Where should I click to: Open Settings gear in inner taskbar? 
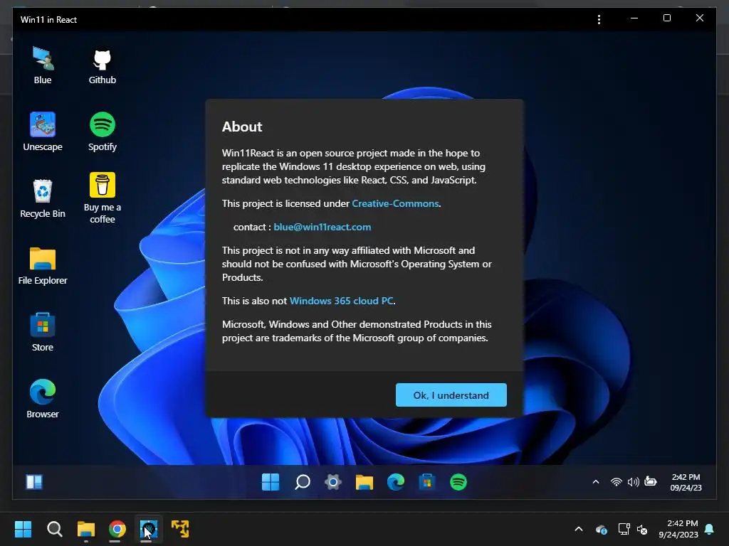pos(333,482)
